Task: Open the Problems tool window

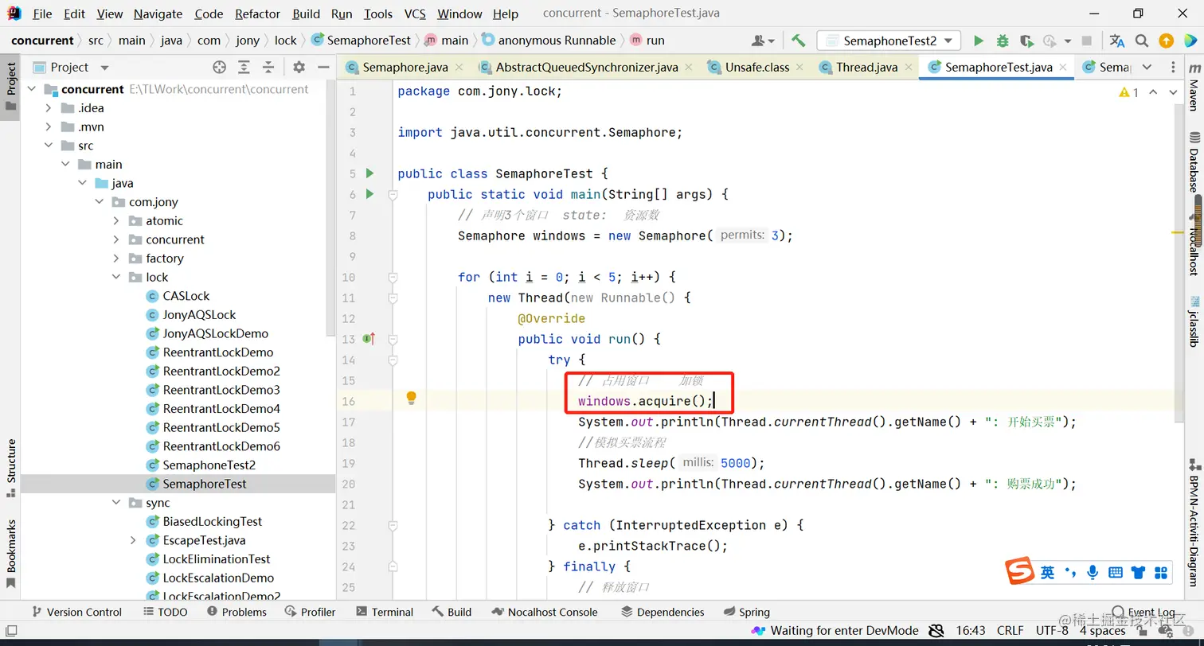Action: tap(236, 612)
